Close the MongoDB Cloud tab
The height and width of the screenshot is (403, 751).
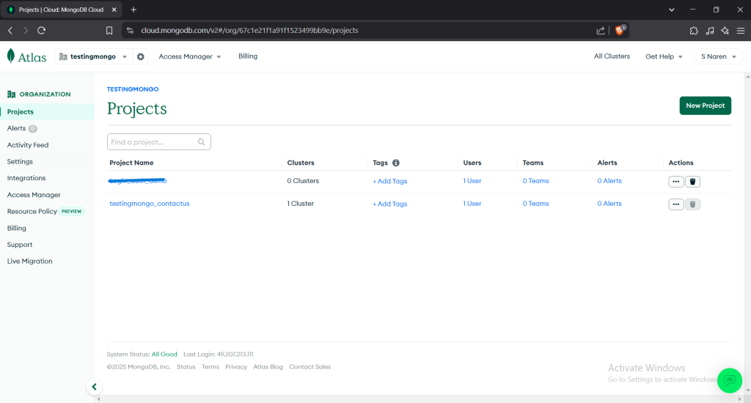[x=114, y=10]
